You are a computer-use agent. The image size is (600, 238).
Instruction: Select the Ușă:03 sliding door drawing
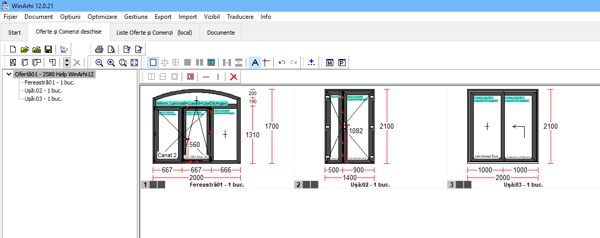[502, 126]
